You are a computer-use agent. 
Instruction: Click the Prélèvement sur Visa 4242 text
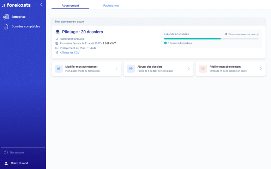coord(78,48)
